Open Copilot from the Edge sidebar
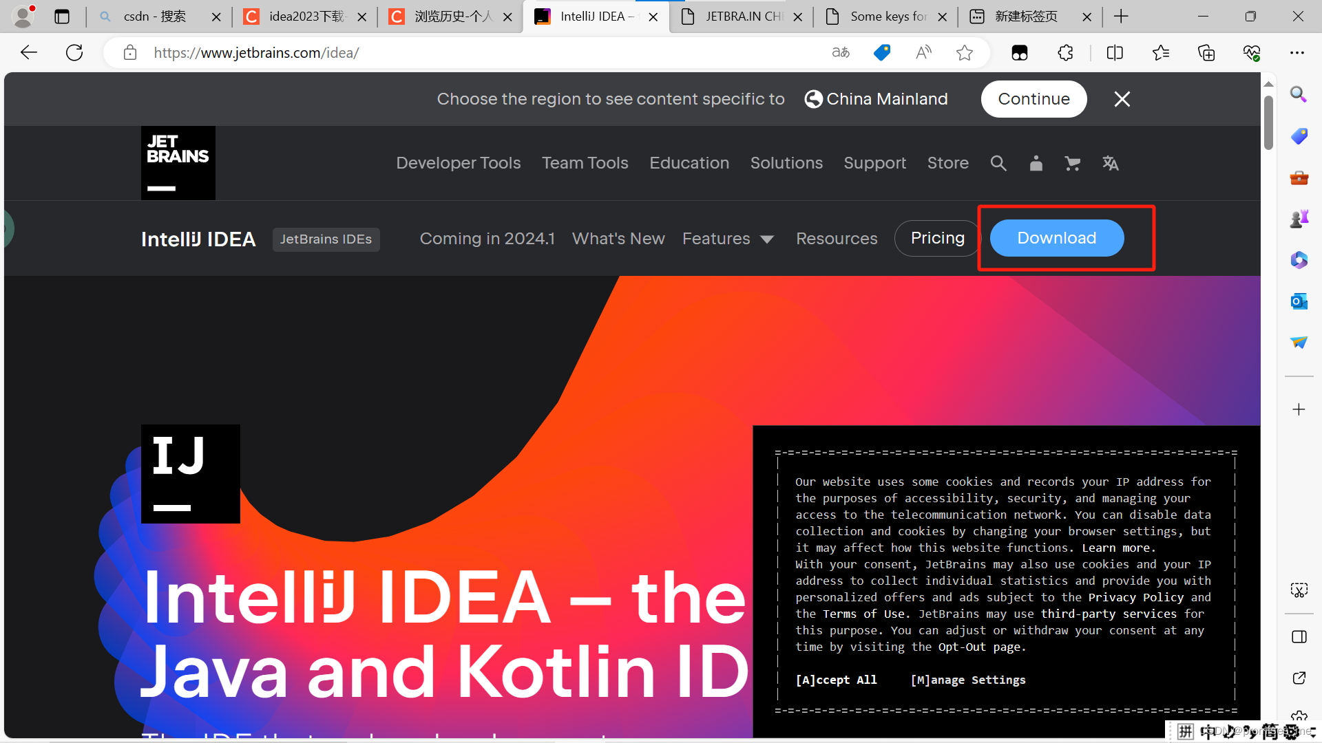The width and height of the screenshot is (1322, 743). pyautogui.click(x=1299, y=260)
